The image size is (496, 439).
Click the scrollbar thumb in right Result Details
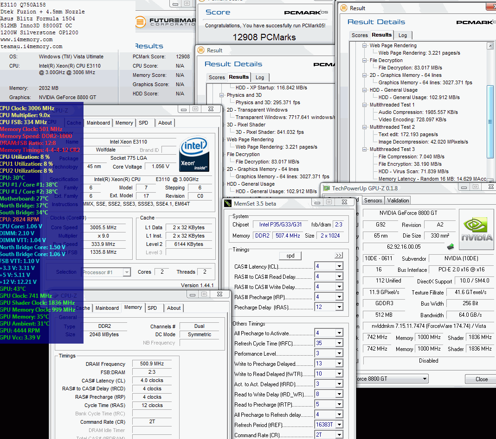(490, 121)
